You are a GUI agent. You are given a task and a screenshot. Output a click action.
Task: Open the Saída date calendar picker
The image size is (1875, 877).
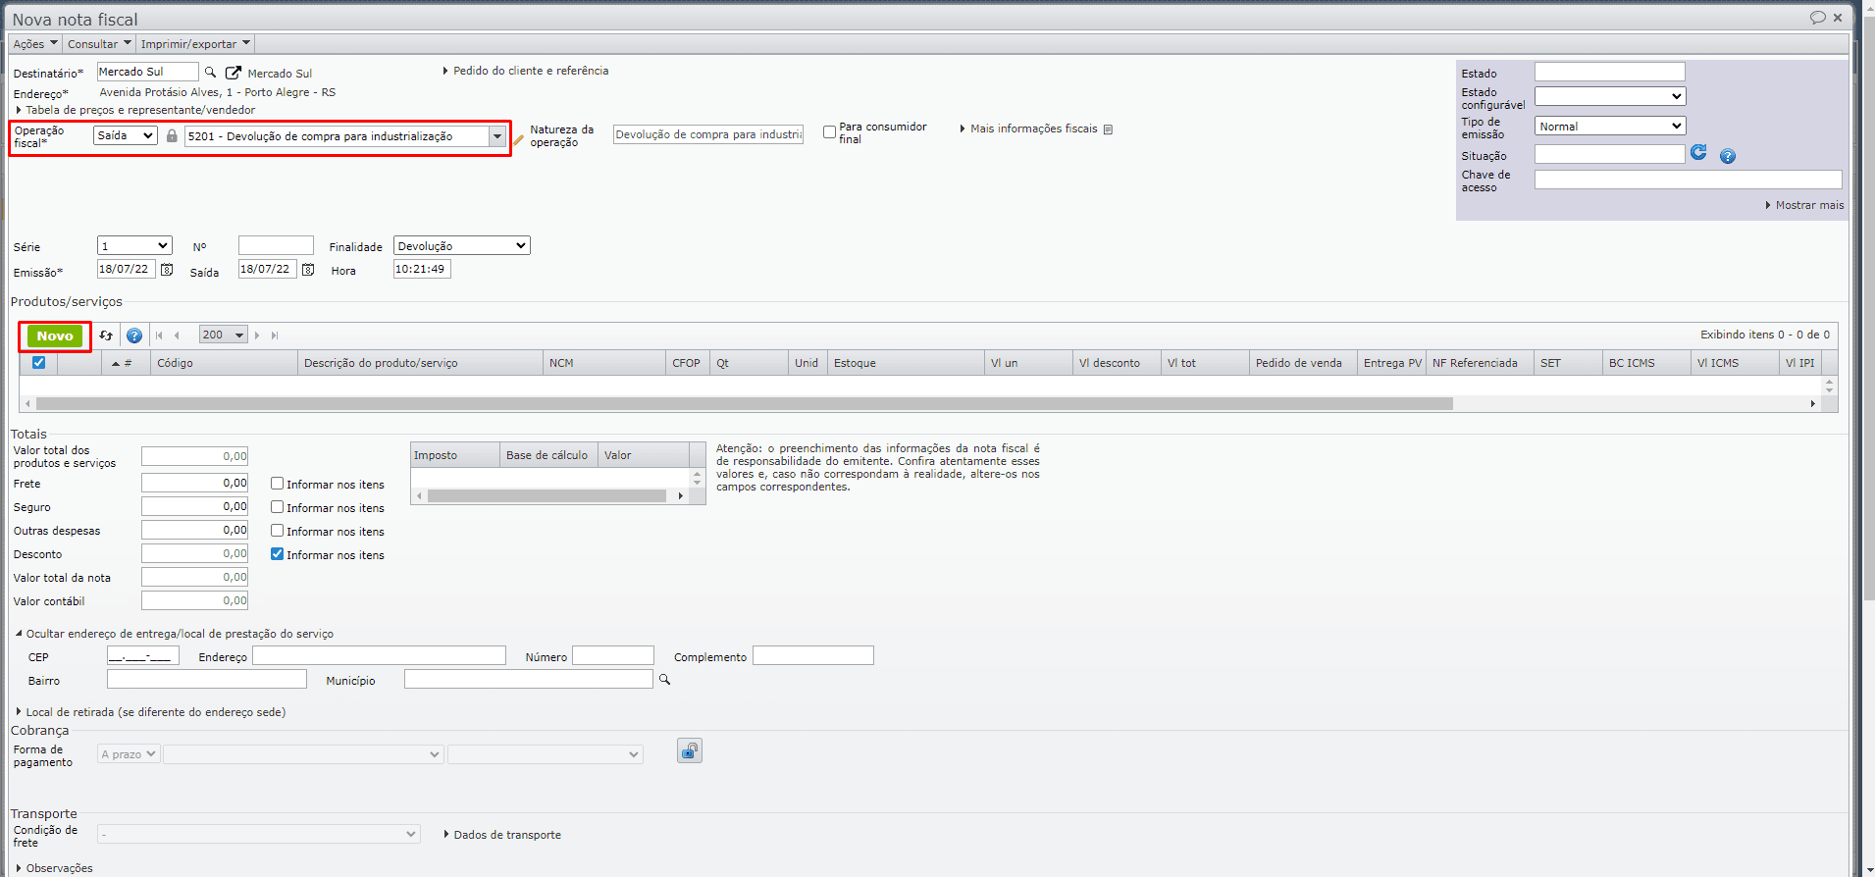(x=308, y=270)
